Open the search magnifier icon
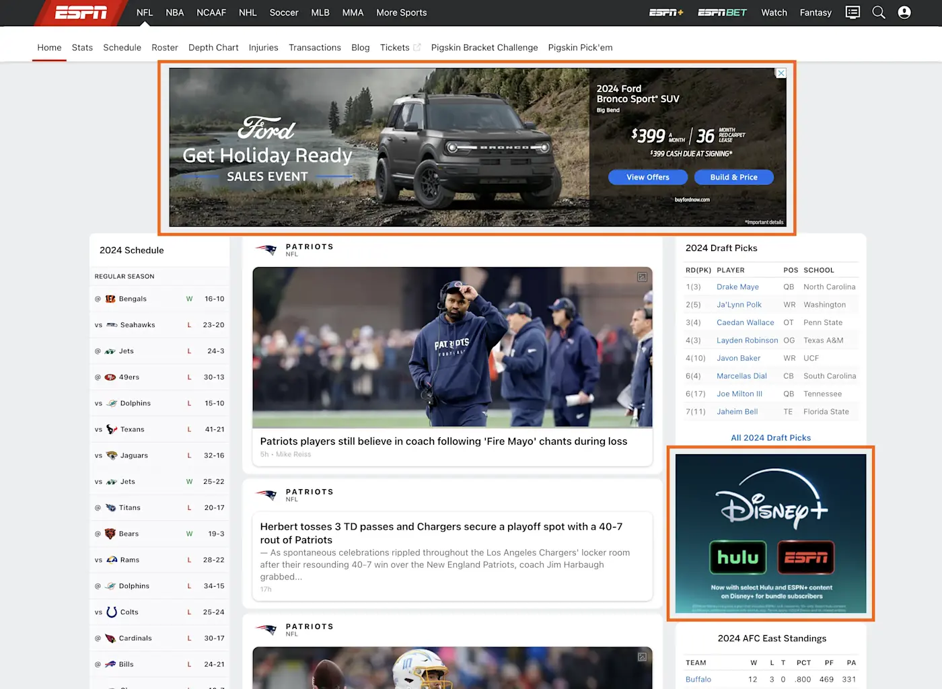This screenshot has width=942, height=689. coord(879,12)
